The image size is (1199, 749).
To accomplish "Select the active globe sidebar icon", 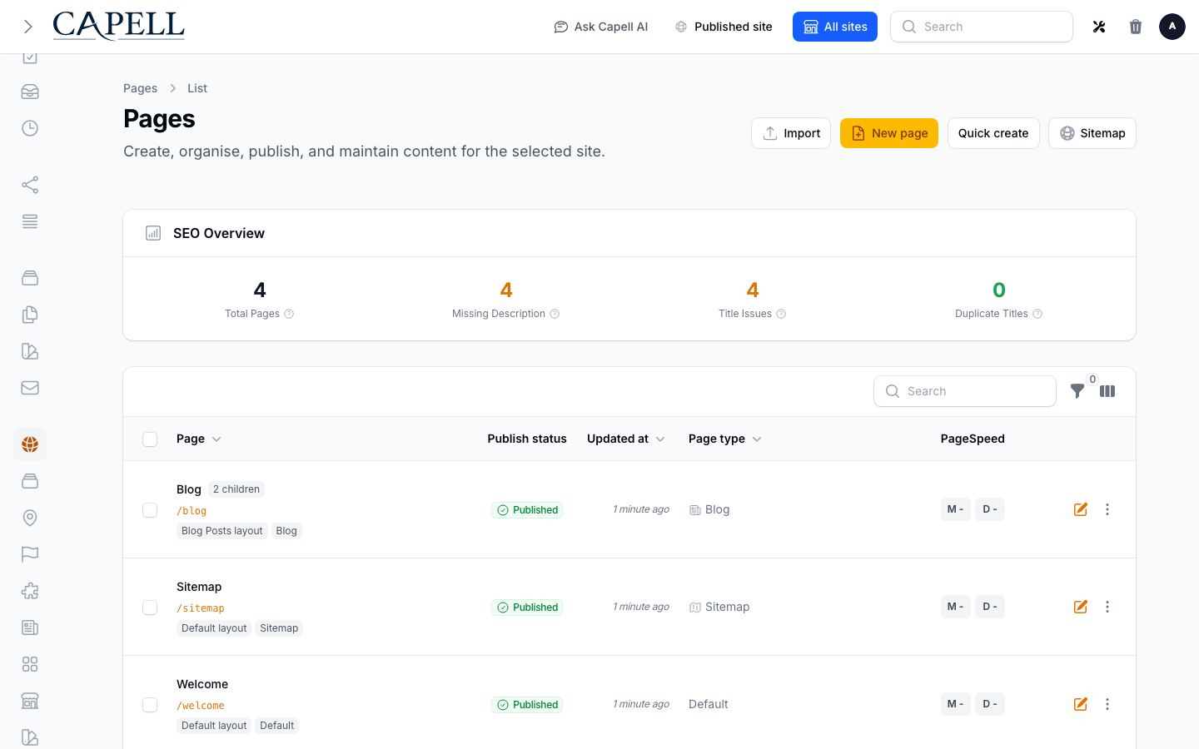I will [30, 444].
